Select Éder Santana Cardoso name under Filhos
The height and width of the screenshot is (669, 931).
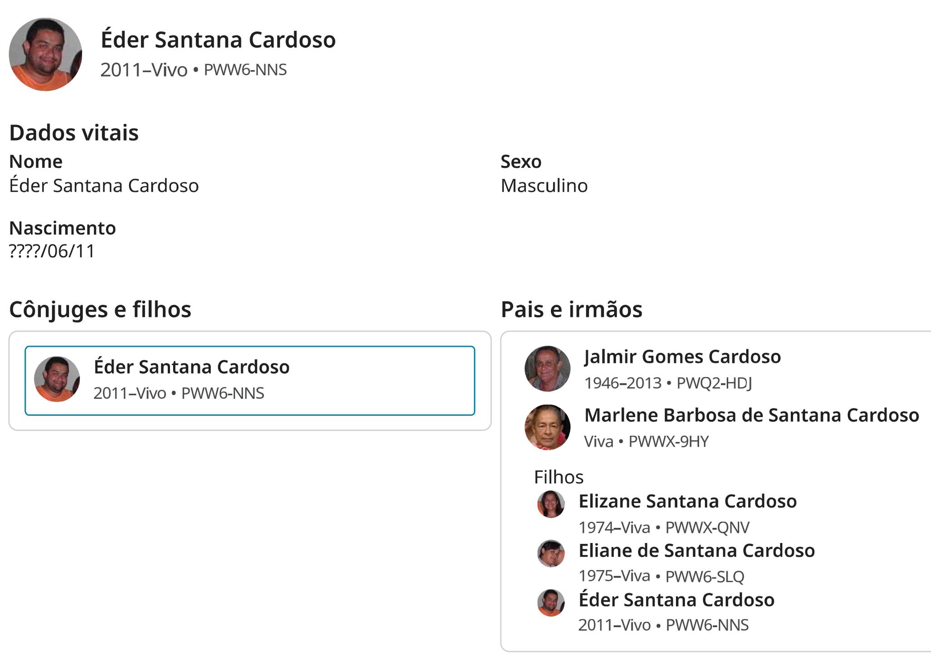(x=676, y=600)
